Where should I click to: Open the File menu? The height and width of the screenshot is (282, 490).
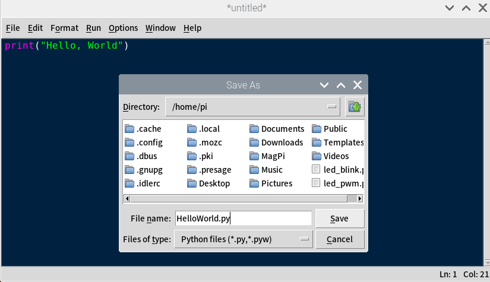[13, 28]
